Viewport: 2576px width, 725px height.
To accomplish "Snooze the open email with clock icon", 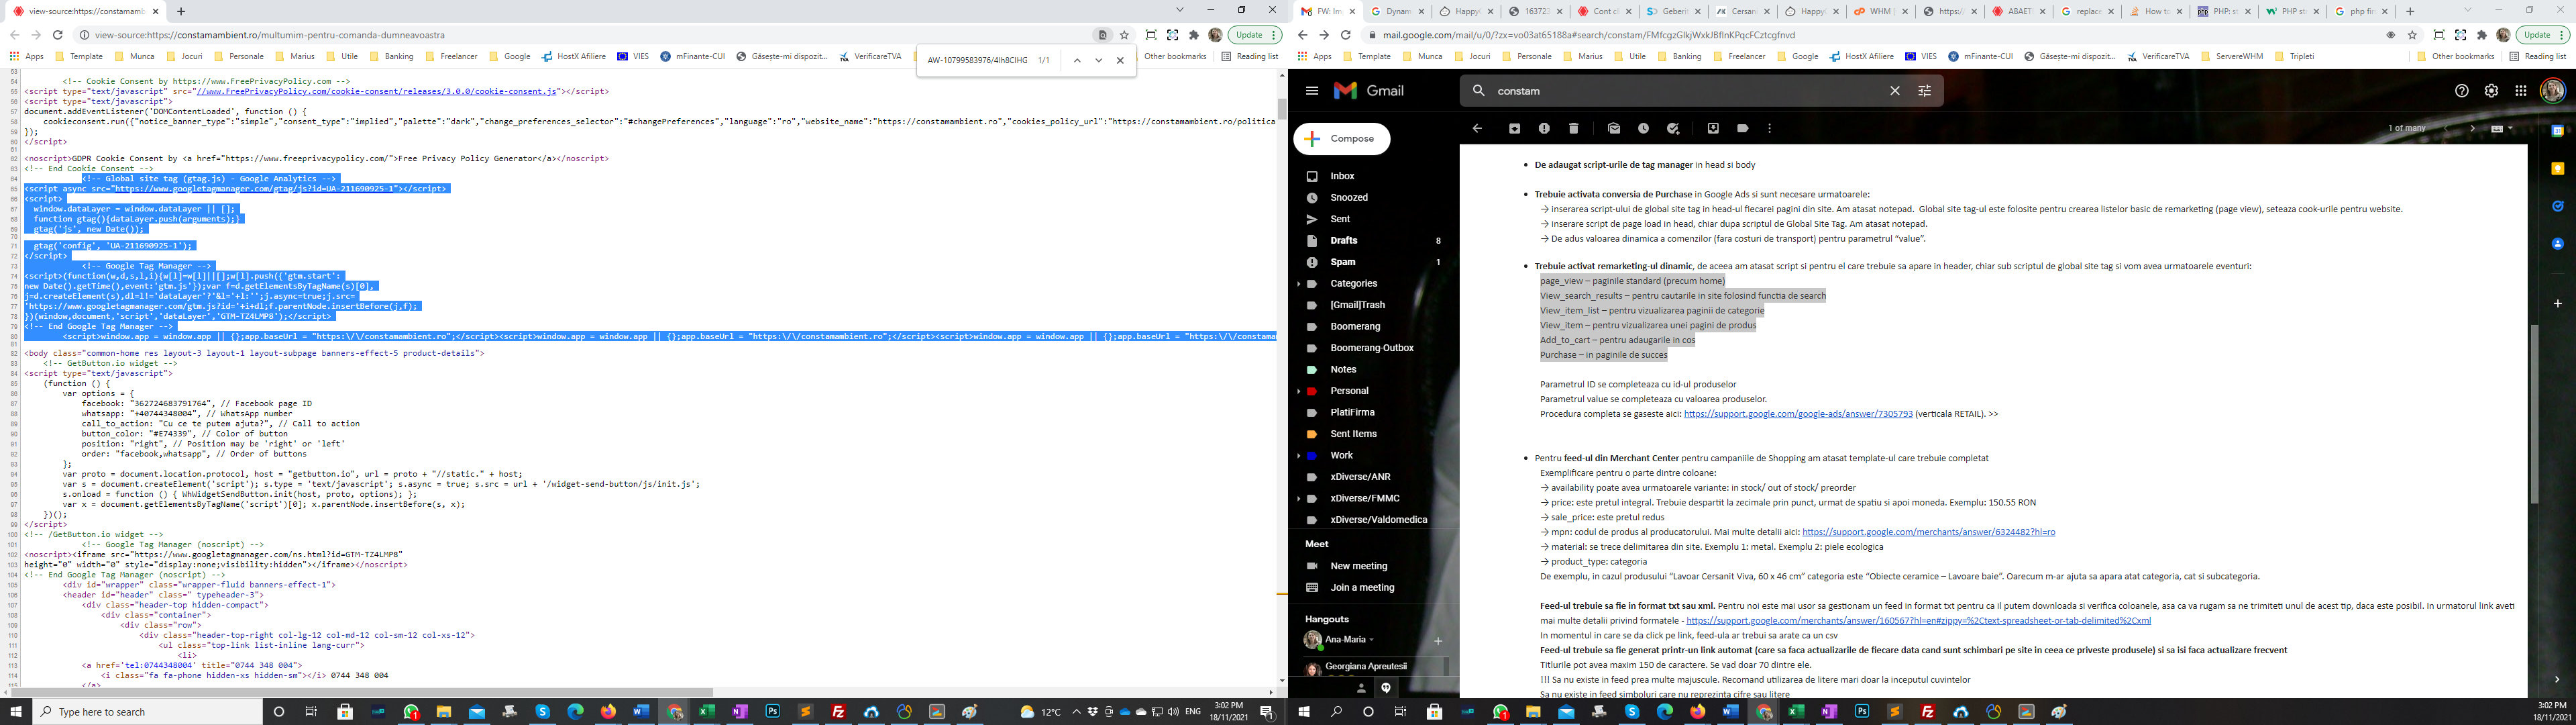I will pyautogui.click(x=1643, y=128).
